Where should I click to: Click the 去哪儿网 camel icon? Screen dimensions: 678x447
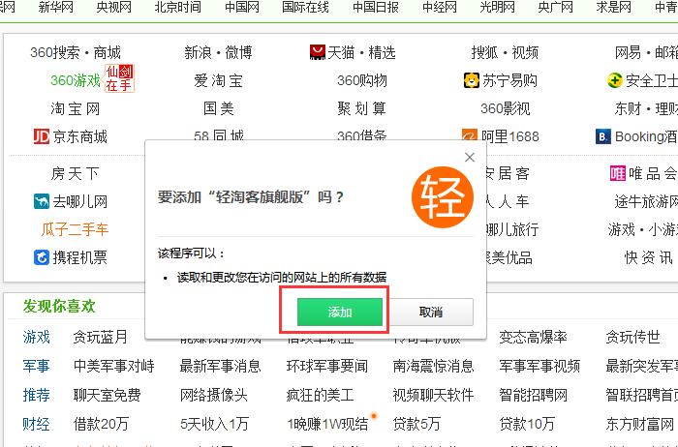point(42,201)
